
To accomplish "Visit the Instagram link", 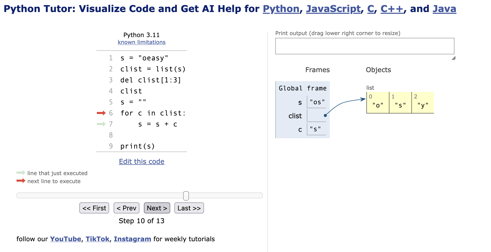I will tap(132, 239).
